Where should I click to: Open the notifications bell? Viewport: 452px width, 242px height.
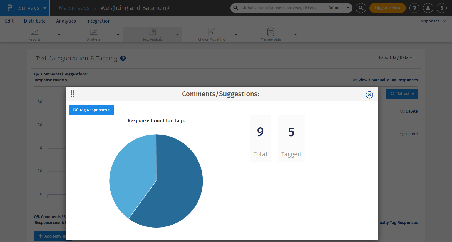click(x=428, y=8)
